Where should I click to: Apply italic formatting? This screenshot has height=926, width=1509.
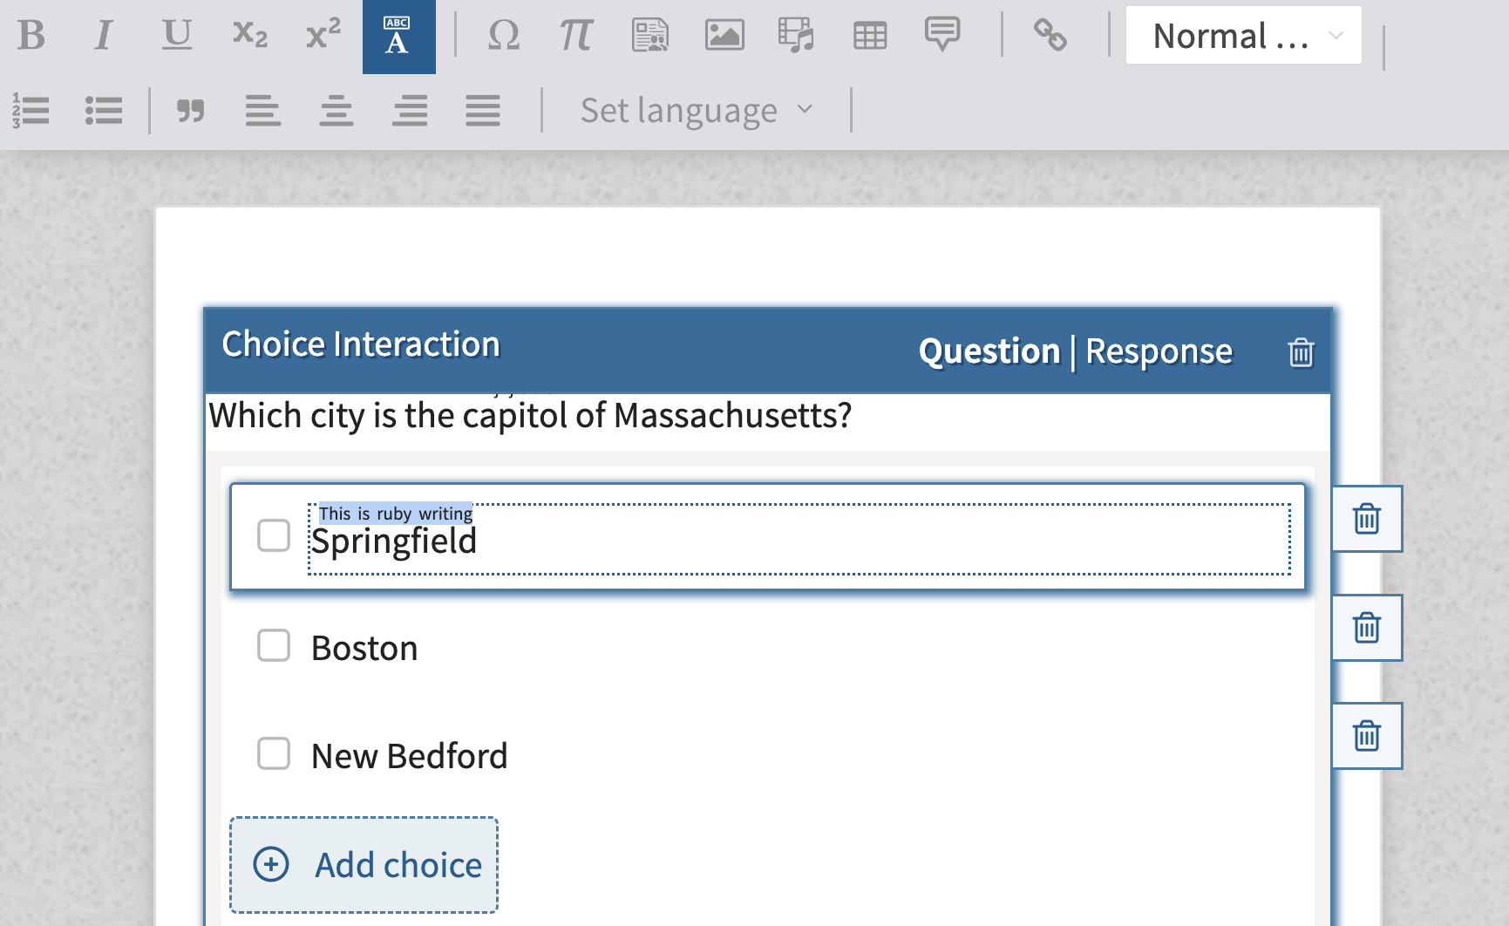pyautogui.click(x=104, y=36)
